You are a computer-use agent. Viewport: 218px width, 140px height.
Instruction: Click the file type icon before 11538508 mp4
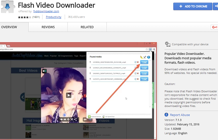[90, 62]
